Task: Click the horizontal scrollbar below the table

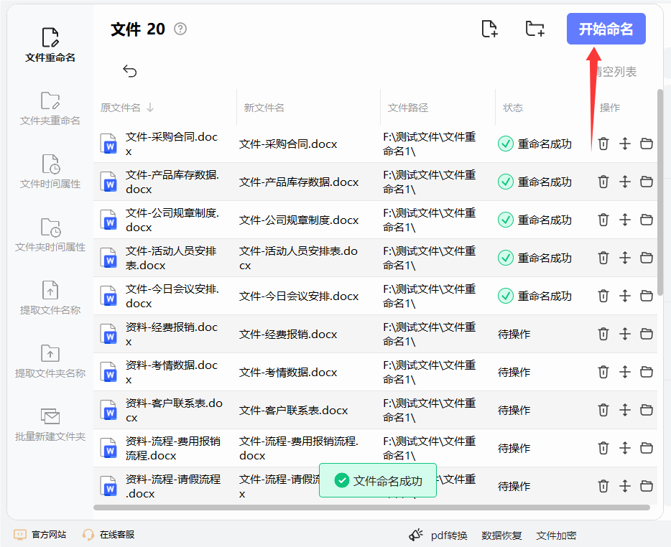Action: coord(371,508)
